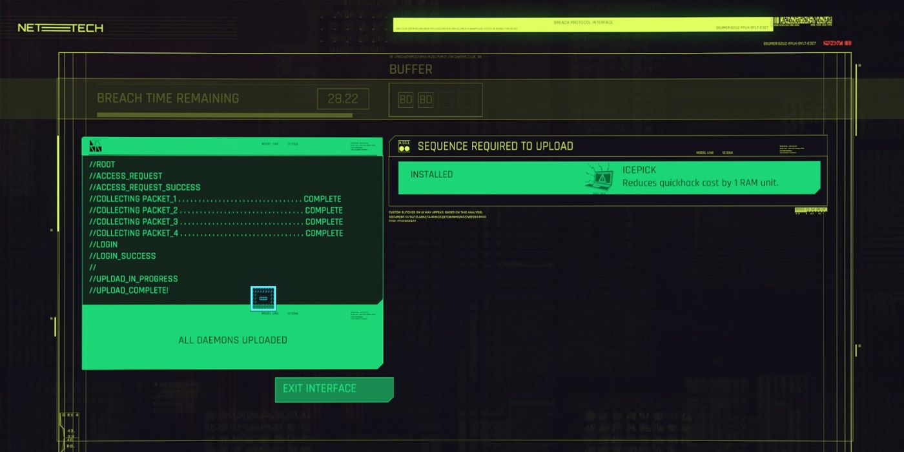The height and width of the screenshot is (452, 904).
Task: Click the breach time progress bar
Action: [225, 116]
